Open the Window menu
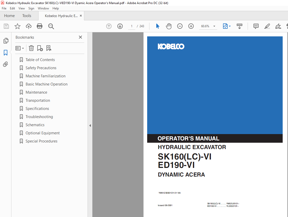Screen dimensions: 288x217 (x=43, y=8)
